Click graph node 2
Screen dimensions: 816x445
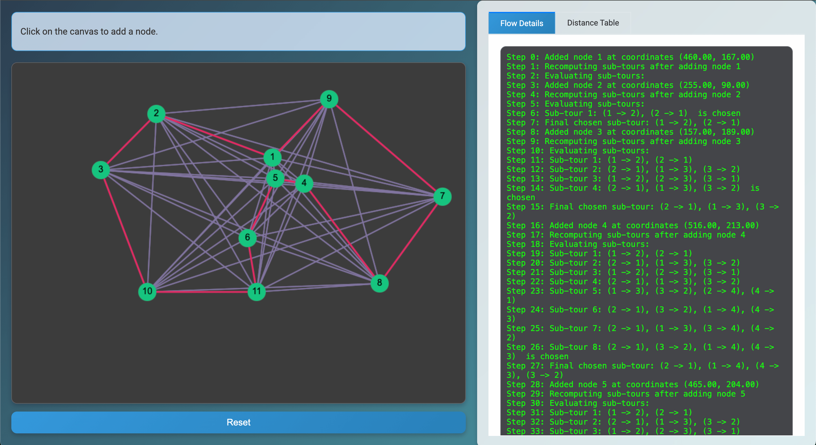click(x=156, y=113)
